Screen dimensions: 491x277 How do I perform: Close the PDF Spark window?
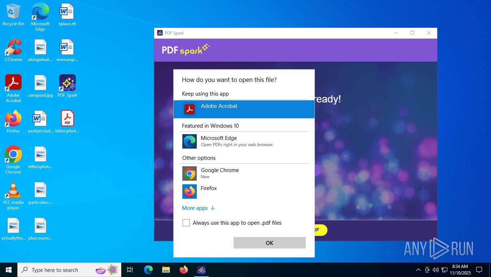(429, 33)
